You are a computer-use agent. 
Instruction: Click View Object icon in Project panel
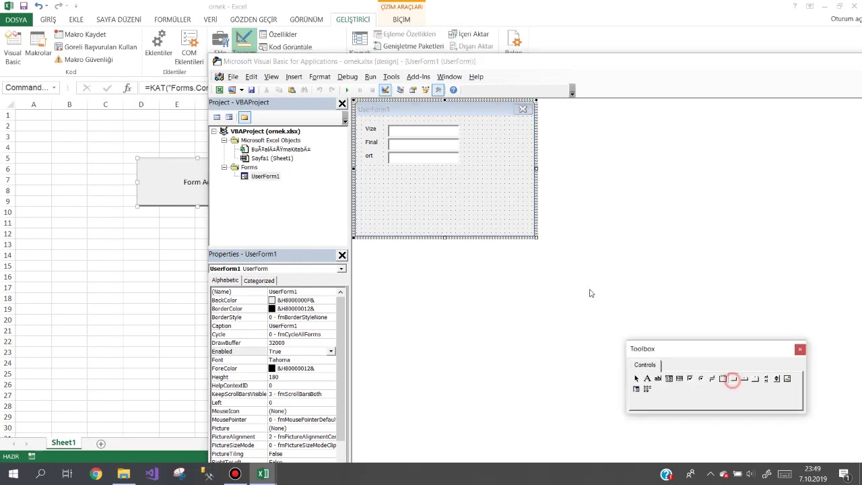(x=230, y=117)
